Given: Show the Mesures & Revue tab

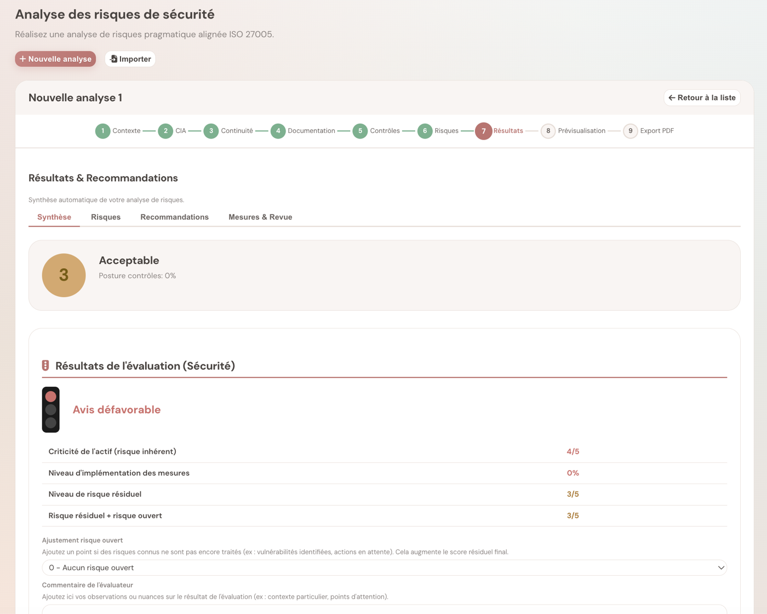Looking at the screenshot, I should tap(260, 217).
